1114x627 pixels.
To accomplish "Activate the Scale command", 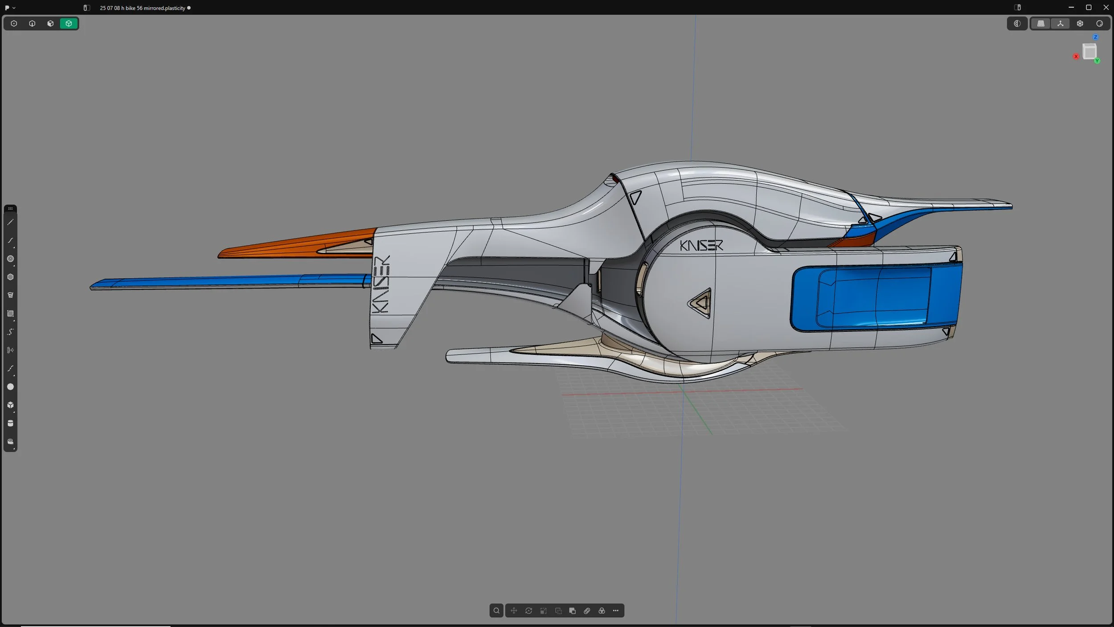I will (543, 610).
